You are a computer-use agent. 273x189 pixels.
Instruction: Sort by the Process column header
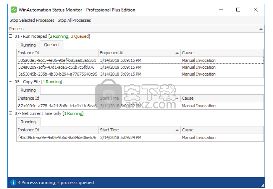tap(136, 29)
